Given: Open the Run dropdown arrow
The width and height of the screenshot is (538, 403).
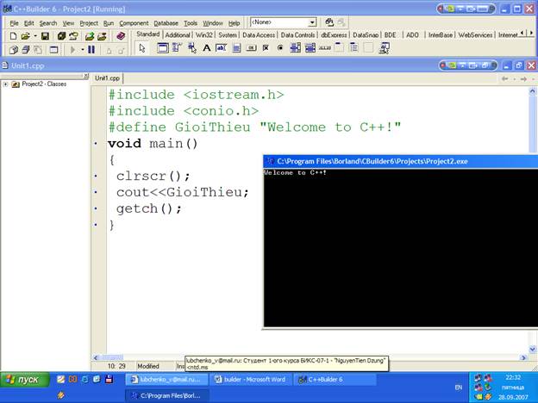Looking at the screenshot, I should [x=83, y=50].
